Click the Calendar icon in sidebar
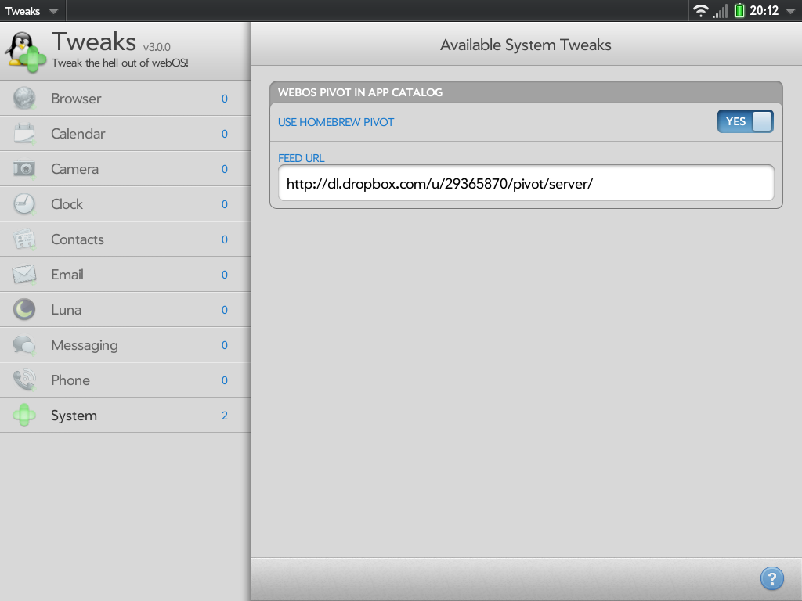The width and height of the screenshot is (802, 601). (24, 133)
